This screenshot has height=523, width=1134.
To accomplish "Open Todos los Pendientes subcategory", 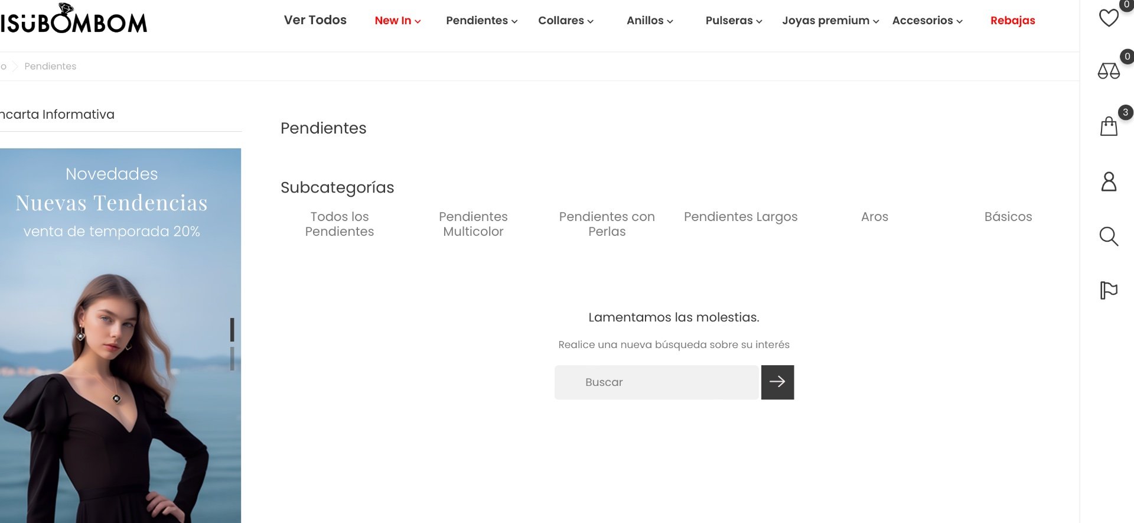I will [x=340, y=224].
